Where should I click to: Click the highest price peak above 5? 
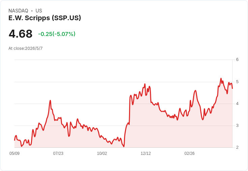221,78
